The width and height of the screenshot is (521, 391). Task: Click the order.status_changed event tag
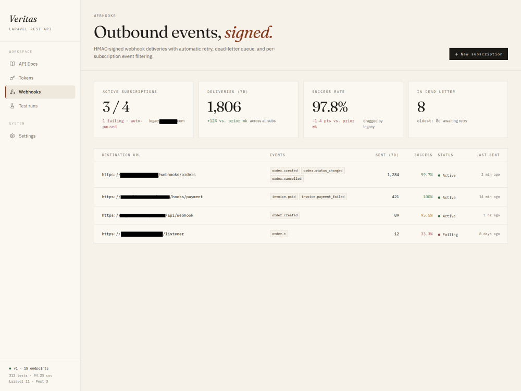click(322, 170)
